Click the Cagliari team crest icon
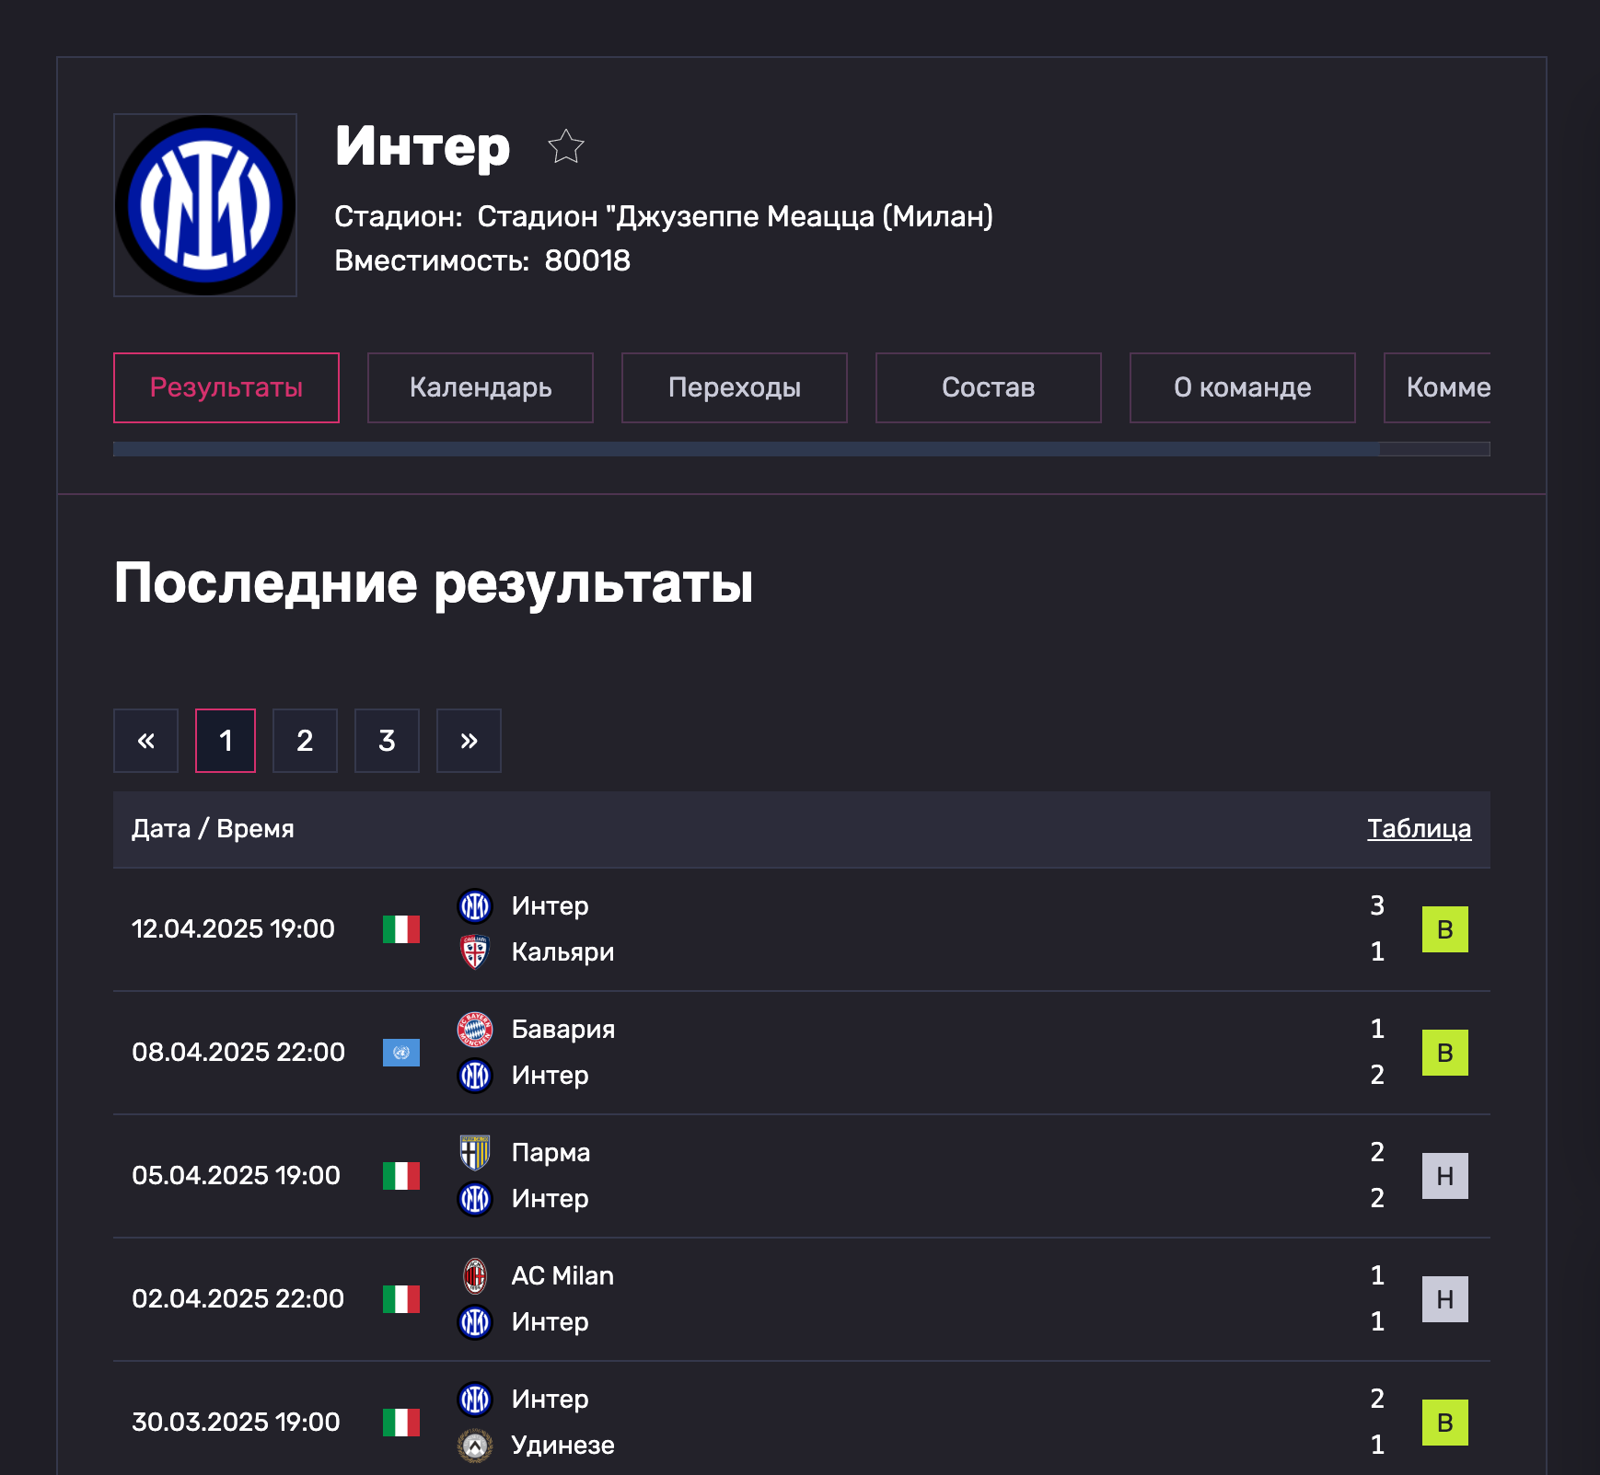1600x1475 pixels. click(x=475, y=951)
